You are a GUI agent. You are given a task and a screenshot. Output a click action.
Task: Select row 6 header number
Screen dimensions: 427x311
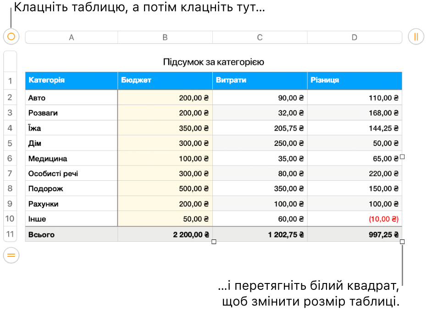coord(10,158)
